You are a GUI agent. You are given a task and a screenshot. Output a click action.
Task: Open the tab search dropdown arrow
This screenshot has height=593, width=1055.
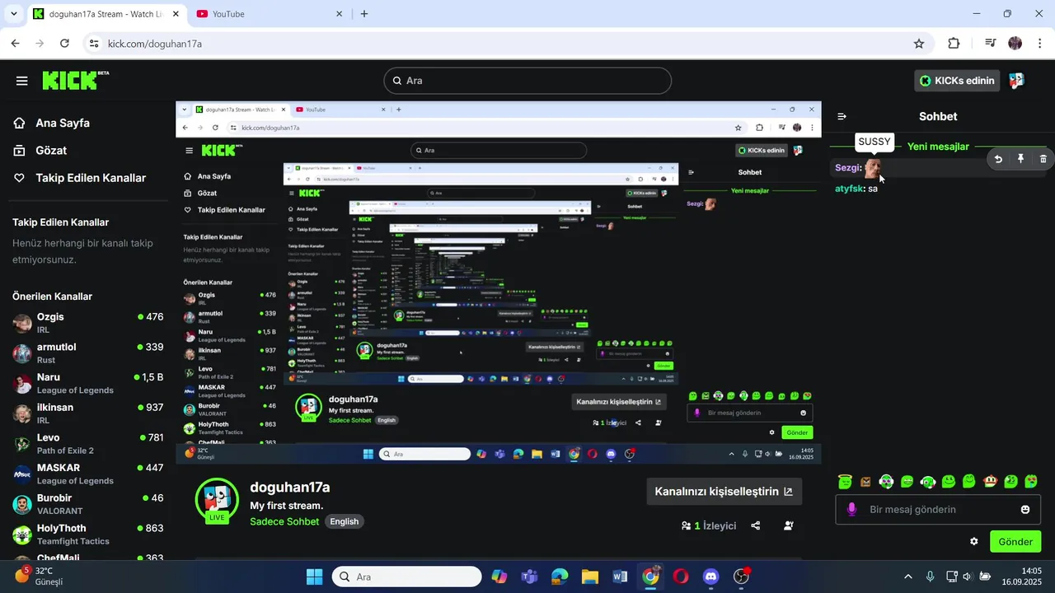pyautogui.click(x=13, y=14)
